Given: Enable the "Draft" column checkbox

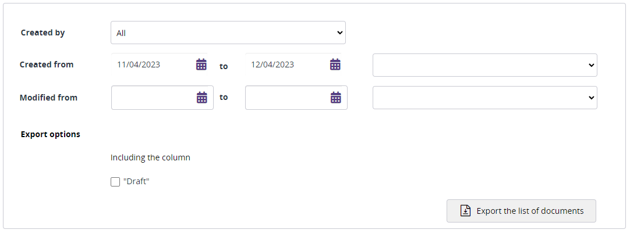Looking at the screenshot, I should [115, 182].
